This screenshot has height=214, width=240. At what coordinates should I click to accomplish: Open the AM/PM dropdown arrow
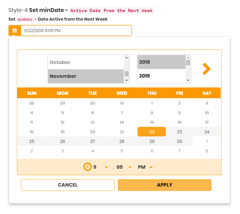[x=151, y=167]
